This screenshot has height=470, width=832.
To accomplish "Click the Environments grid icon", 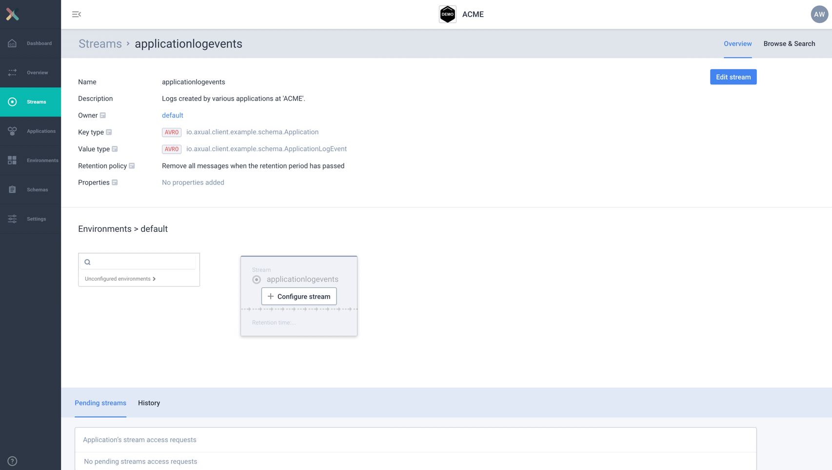I will point(12,160).
